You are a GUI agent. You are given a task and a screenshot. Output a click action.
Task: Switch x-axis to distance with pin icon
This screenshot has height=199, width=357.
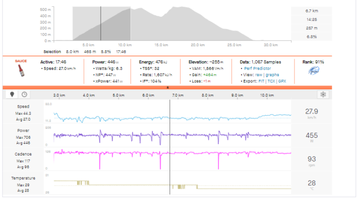tap(11, 94)
